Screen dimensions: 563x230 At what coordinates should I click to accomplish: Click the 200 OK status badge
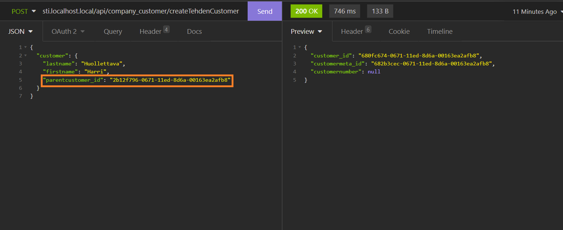[x=306, y=11]
